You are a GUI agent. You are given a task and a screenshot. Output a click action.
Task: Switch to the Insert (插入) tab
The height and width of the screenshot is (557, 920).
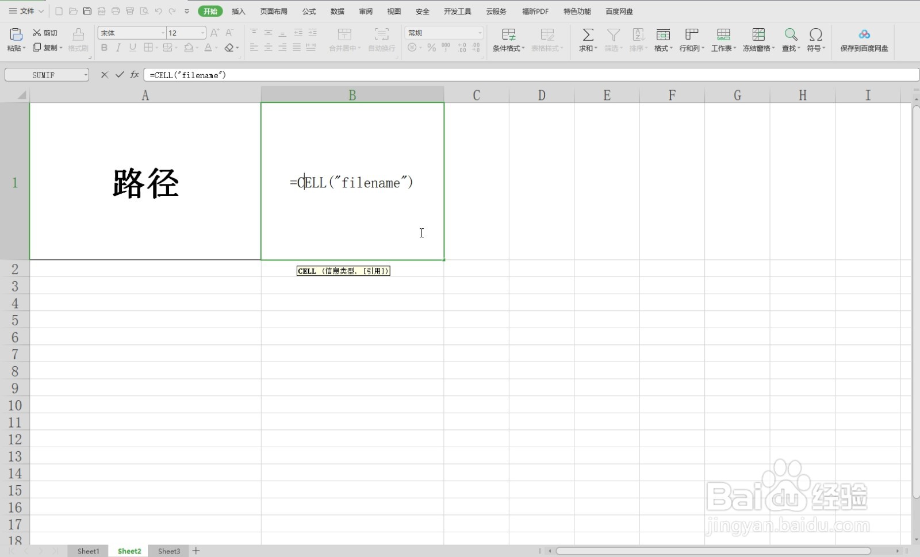239,11
